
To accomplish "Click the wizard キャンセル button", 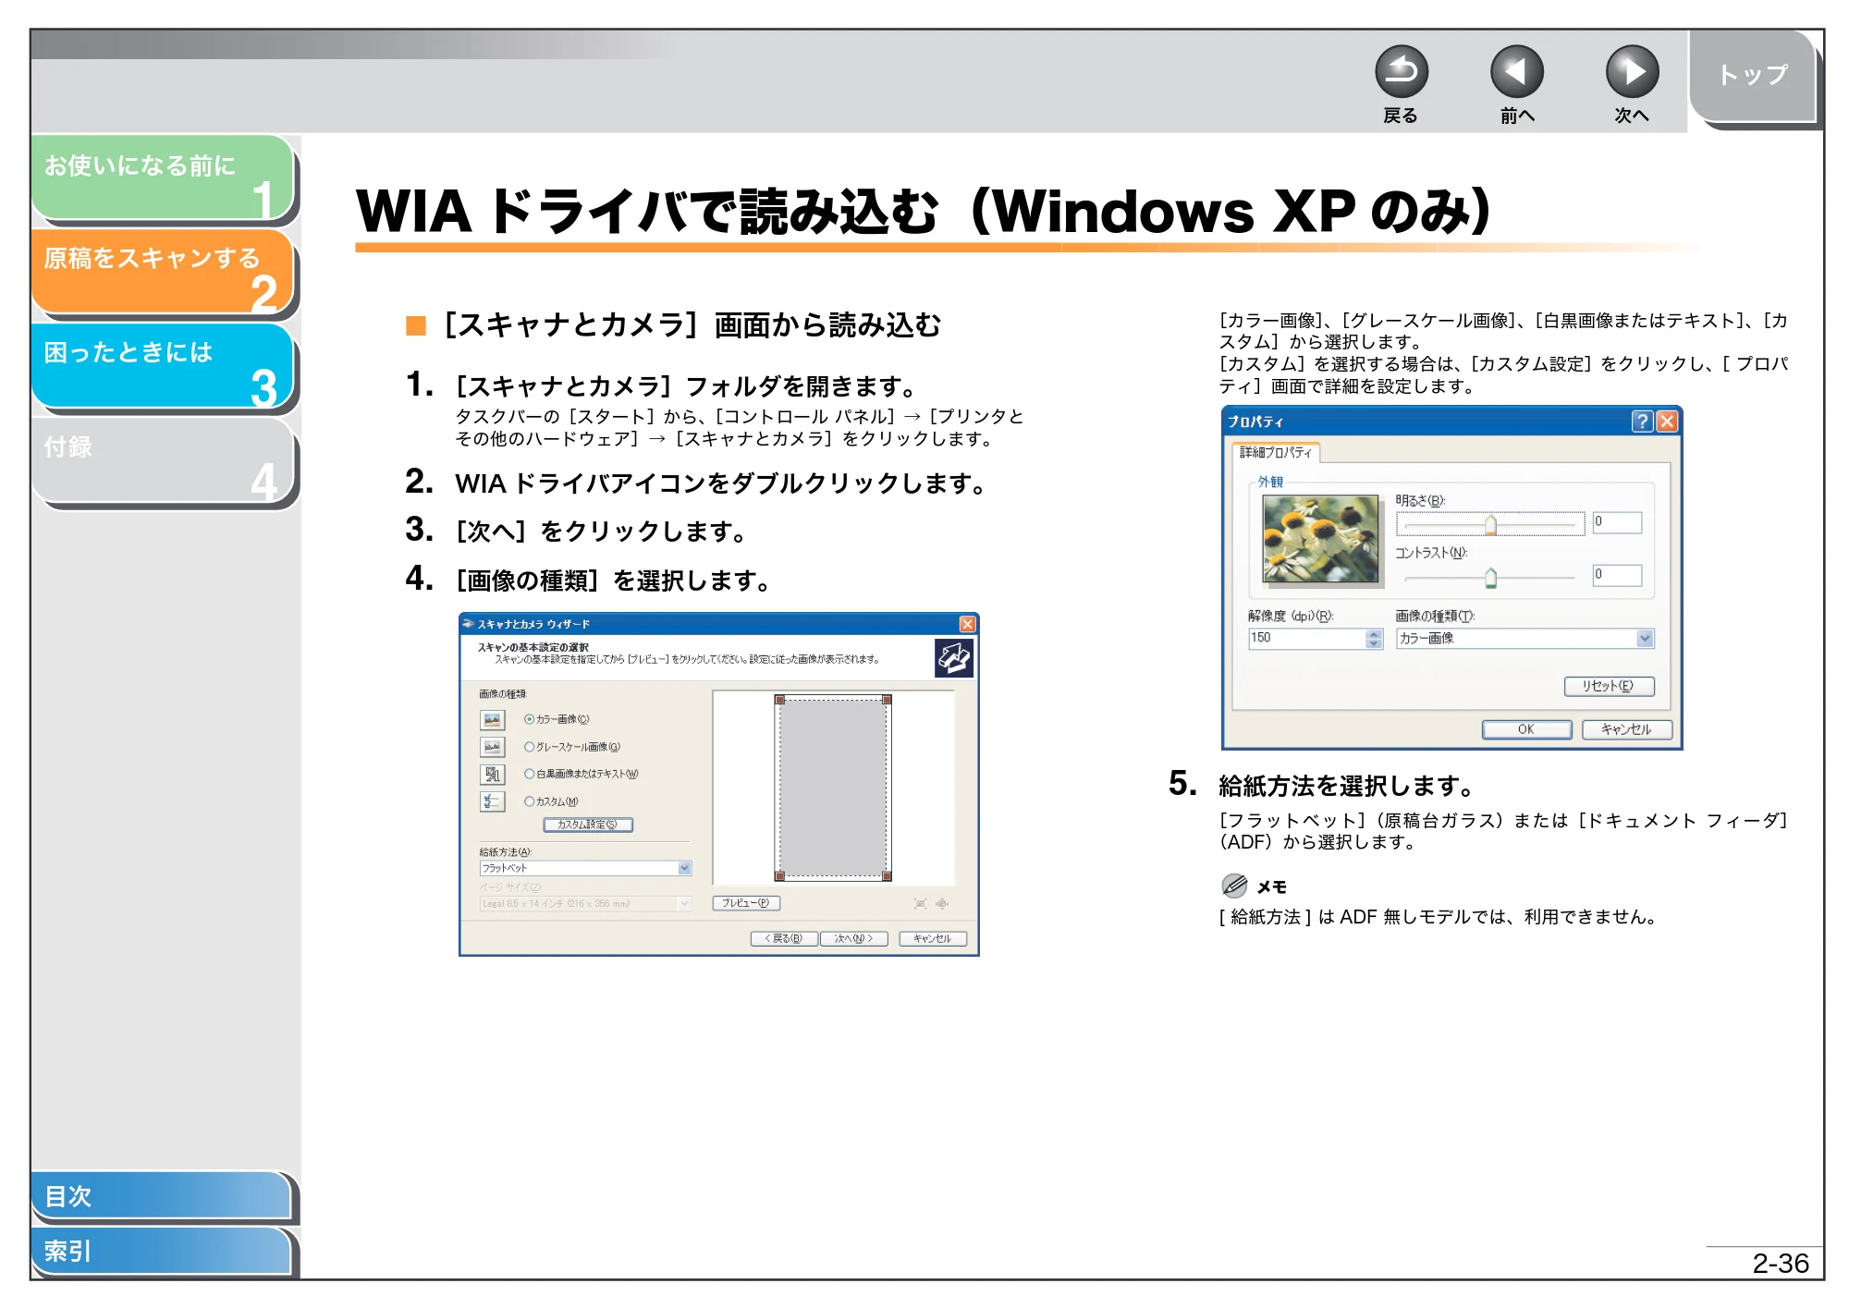I will [933, 938].
